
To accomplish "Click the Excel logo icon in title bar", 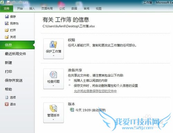I will (x=2, y=2).
